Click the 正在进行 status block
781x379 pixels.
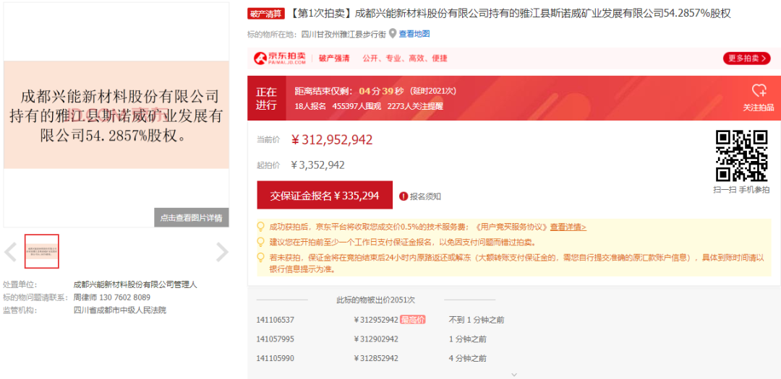click(x=266, y=98)
